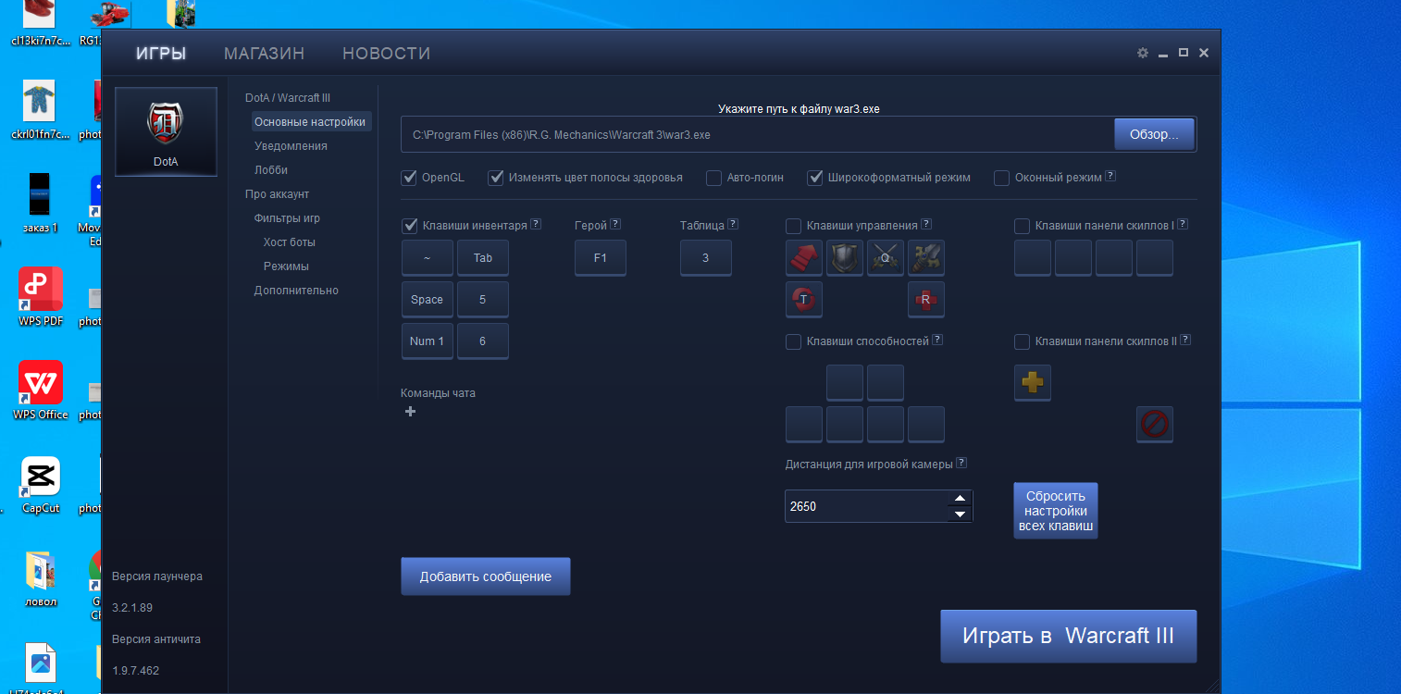Toggle Широкоформатный режим checkbox
The height and width of the screenshot is (694, 1401).
pyautogui.click(x=814, y=178)
